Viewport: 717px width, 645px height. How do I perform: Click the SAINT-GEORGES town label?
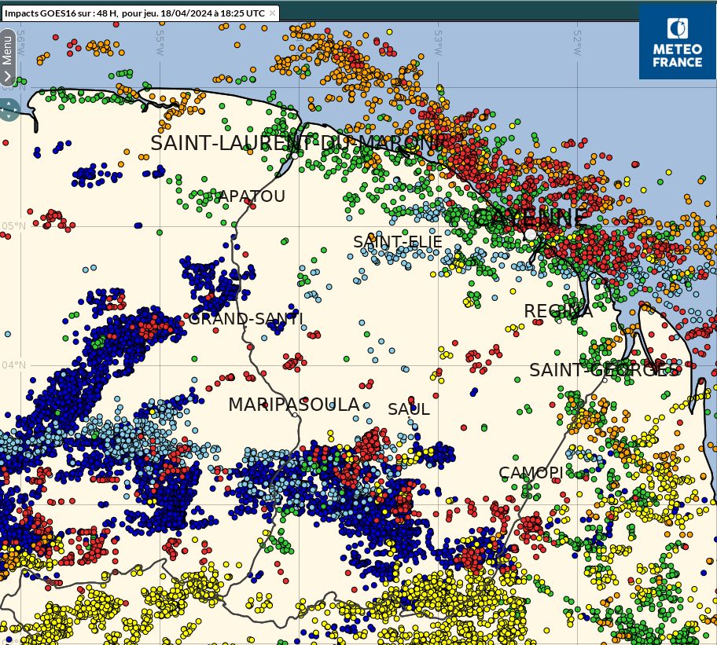click(604, 370)
